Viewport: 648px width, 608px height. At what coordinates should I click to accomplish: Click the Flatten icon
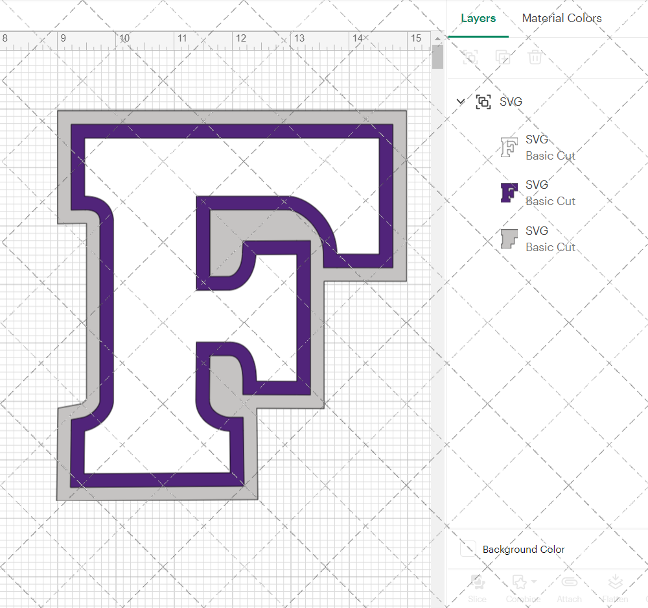(616, 581)
